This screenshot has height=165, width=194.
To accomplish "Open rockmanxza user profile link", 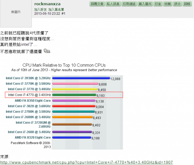I will point(47,4).
